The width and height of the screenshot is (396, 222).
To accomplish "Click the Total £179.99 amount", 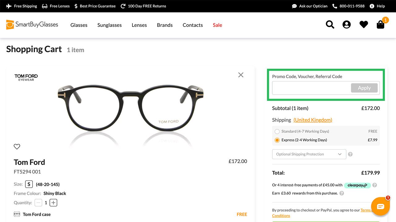I will (371, 173).
